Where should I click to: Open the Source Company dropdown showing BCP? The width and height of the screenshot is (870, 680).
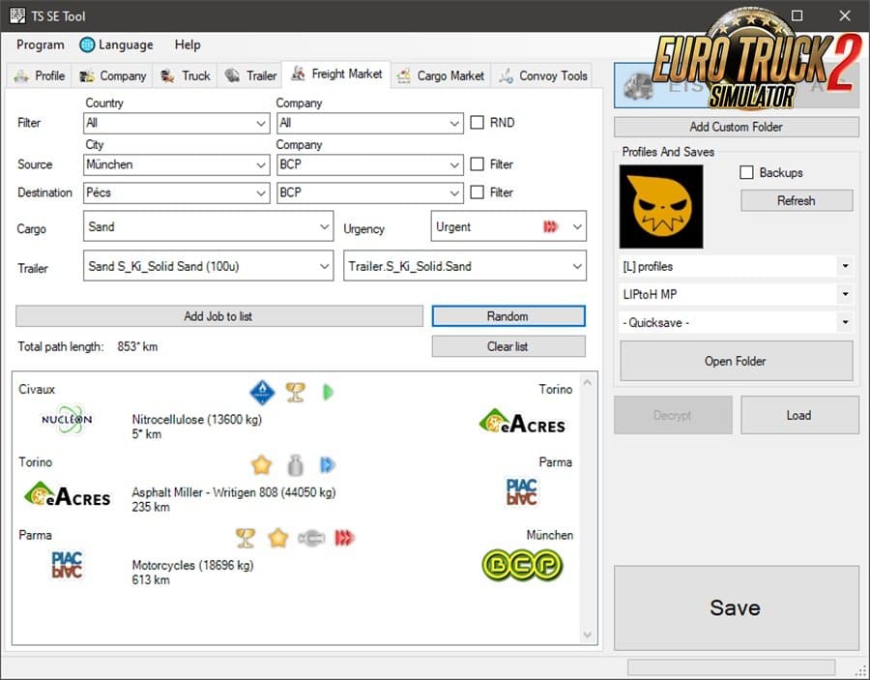coord(370,164)
